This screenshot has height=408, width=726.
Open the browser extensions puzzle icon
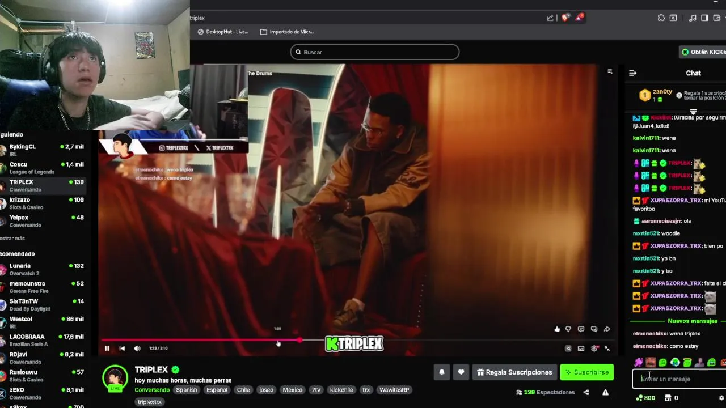pos(661,18)
